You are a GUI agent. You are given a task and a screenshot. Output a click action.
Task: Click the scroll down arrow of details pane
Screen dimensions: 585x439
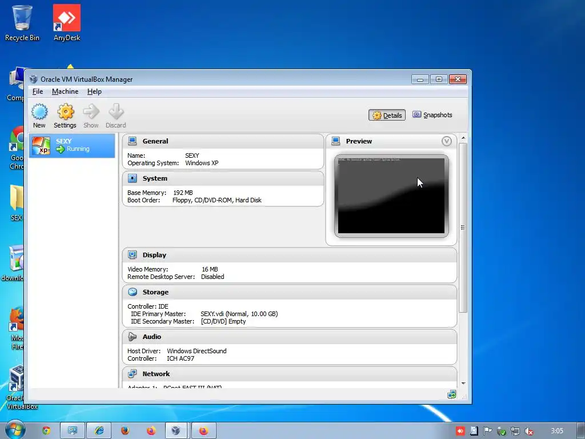463,384
